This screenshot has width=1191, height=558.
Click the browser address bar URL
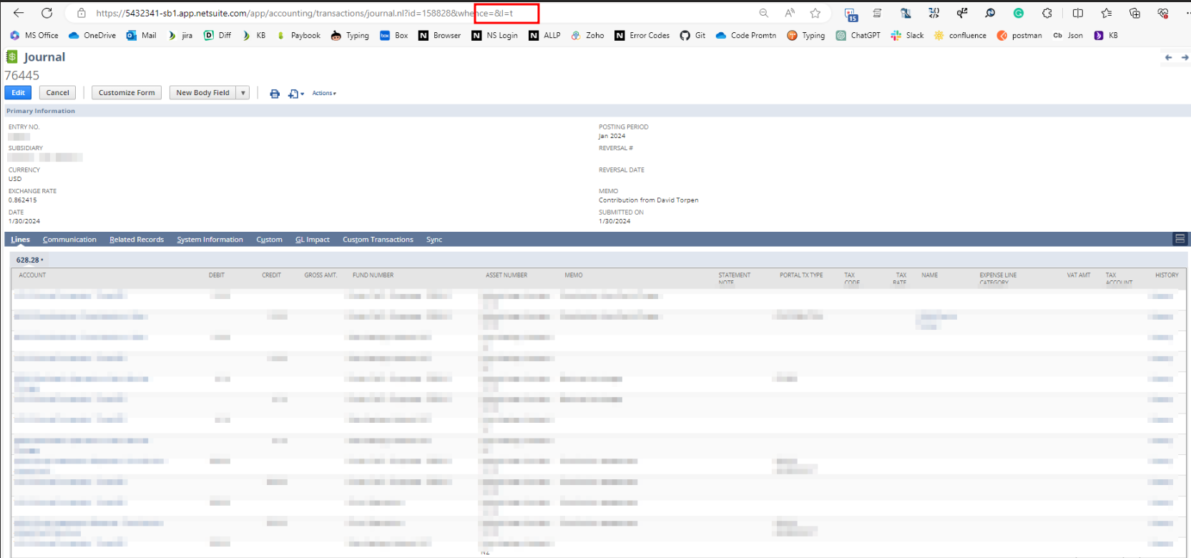[x=286, y=13]
